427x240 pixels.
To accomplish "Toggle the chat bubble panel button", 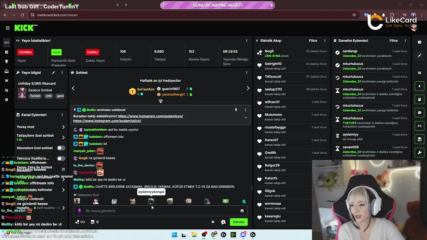I will point(420,113).
